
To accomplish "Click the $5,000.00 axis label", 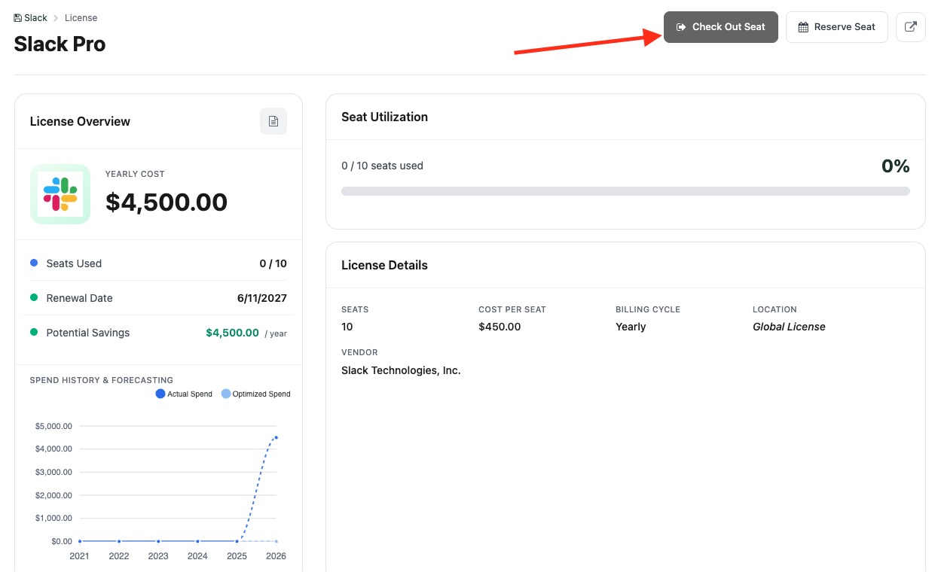I will coord(53,426).
